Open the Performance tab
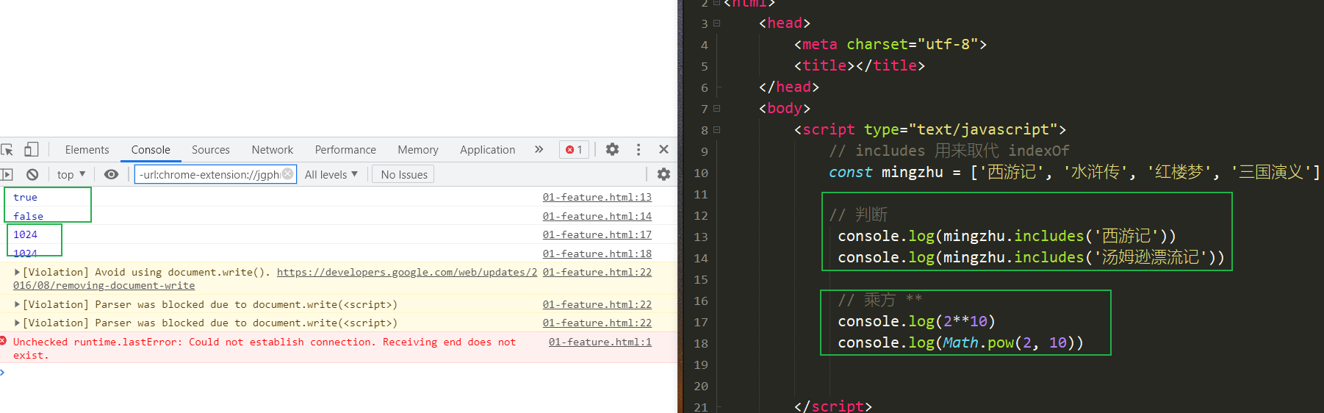Image resolution: width=1324 pixels, height=413 pixels. tap(345, 150)
